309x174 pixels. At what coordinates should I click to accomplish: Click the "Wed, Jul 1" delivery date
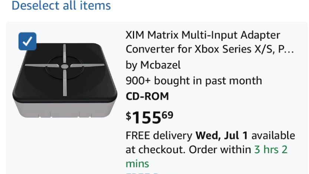(x=221, y=136)
